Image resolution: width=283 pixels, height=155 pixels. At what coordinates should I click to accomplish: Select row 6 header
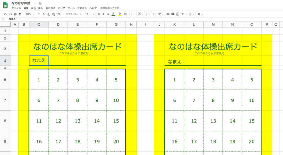5,80
